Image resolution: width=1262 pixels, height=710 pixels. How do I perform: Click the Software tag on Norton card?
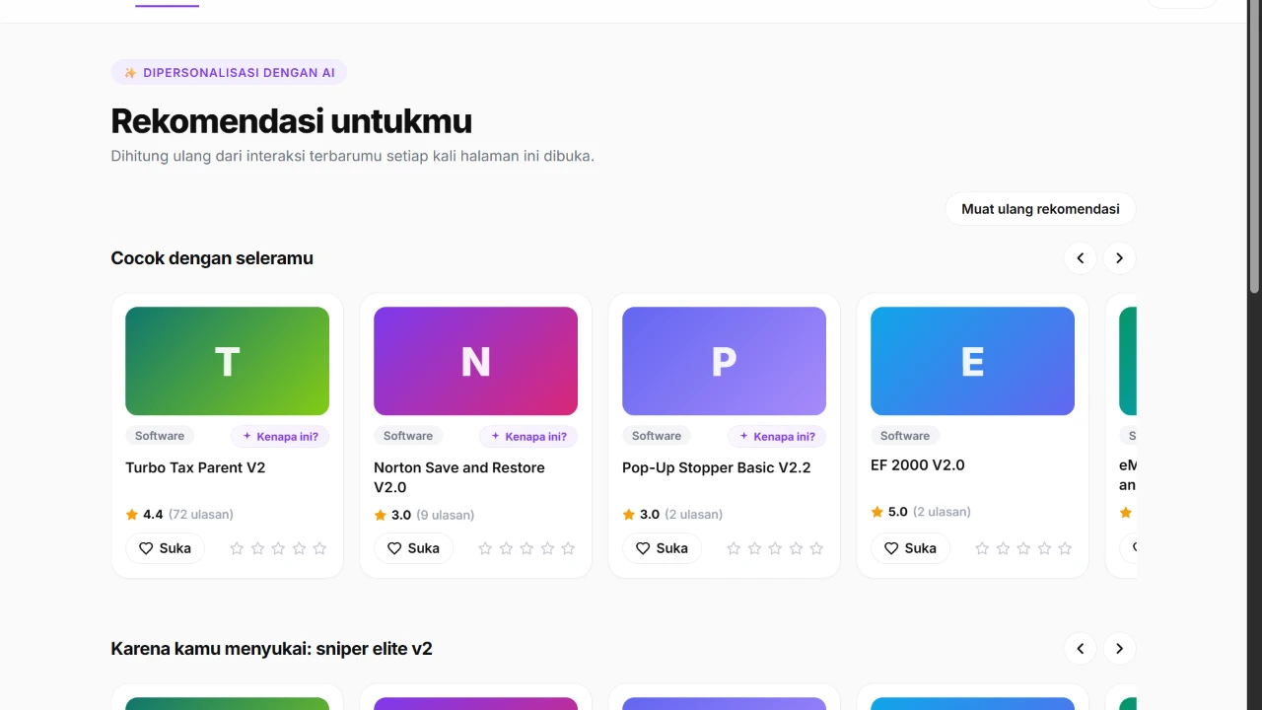click(x=408, y=436)
